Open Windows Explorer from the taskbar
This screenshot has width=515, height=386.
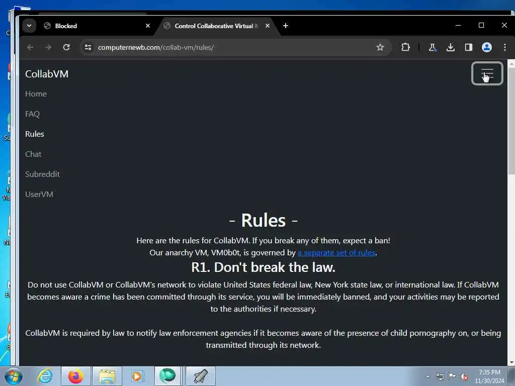(x=107, y=376)
